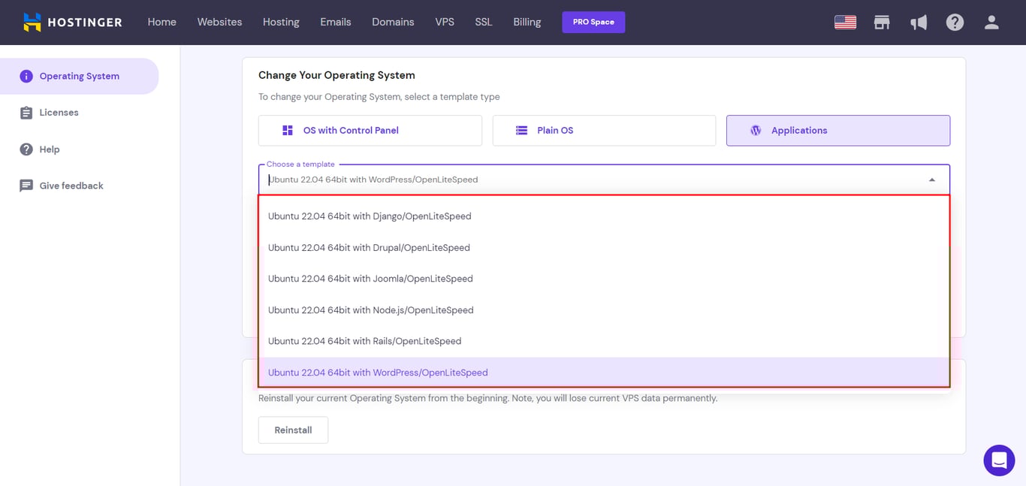Open the help question mark icon
The image size is (1026, 486).
click(x=955, y=22)
